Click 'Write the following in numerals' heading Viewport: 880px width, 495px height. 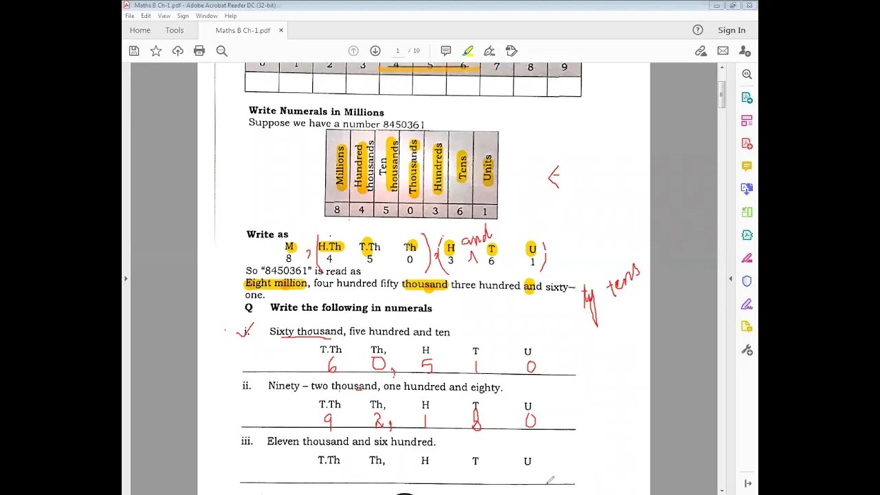351,308
